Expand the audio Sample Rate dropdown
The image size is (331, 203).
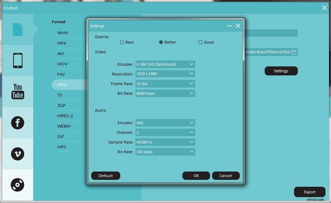165,142
